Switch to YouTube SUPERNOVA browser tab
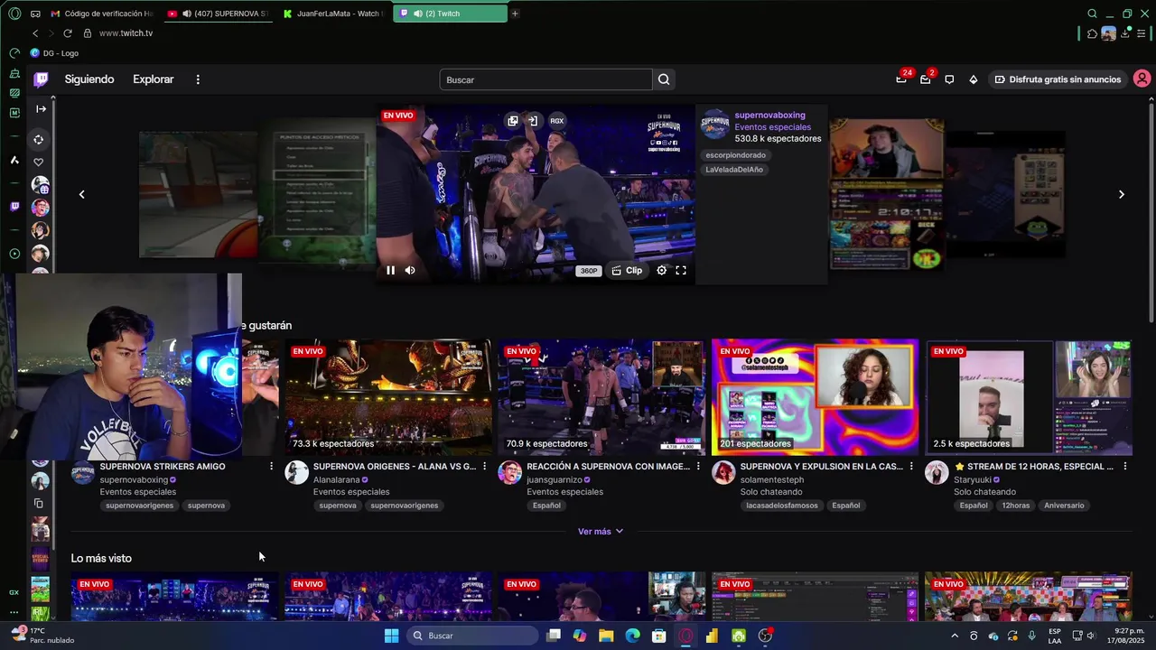1156x650 pixels. (x=218, y=14)
